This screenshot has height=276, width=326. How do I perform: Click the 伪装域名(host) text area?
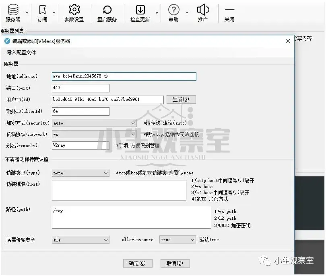[x=119, y=190]
